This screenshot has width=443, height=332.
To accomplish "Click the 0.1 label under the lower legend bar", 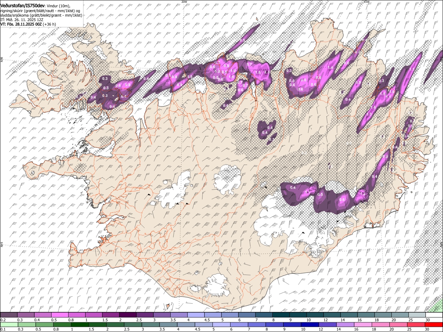I will [3, 330].
